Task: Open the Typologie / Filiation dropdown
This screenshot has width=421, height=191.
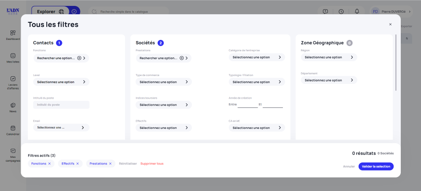Action: click(x=257, y=82)
